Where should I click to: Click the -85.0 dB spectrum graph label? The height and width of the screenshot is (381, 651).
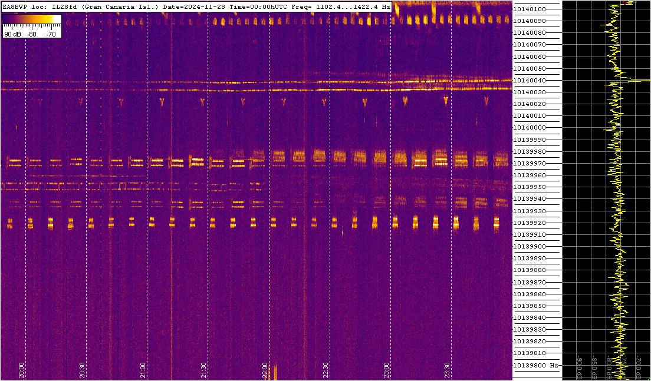[x=595, y=368]
